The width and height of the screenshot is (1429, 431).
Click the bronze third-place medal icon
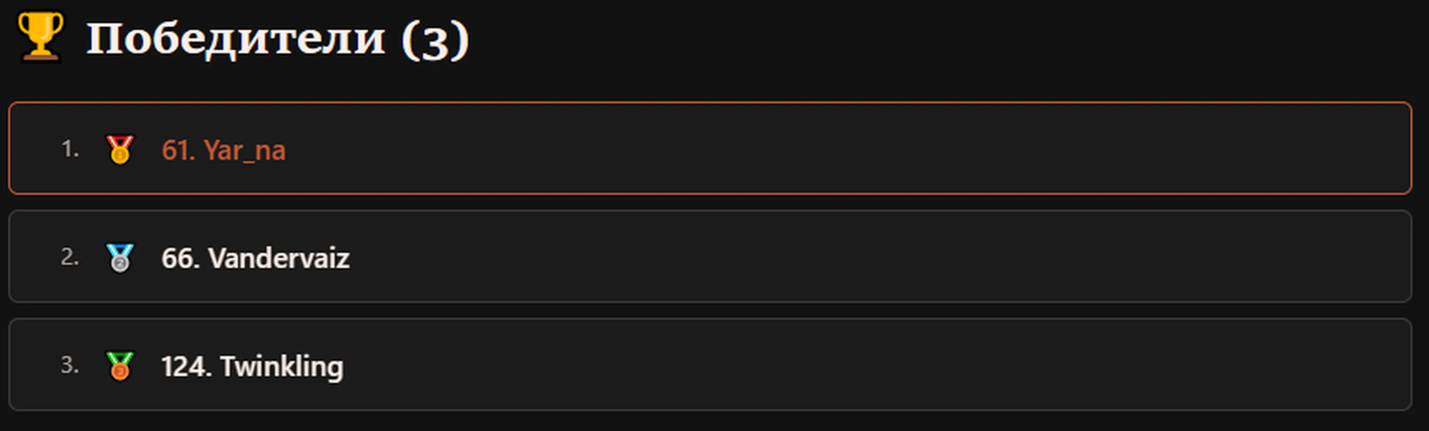(120, 365)
